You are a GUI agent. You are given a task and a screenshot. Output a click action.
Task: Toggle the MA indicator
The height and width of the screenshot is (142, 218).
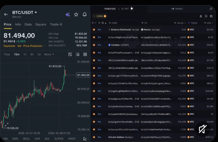click(x=6, y=139)
